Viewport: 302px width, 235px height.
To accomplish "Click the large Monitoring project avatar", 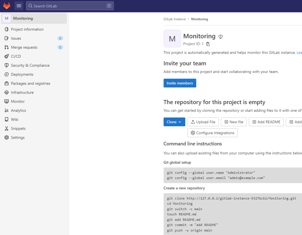I will click(172, 39).
